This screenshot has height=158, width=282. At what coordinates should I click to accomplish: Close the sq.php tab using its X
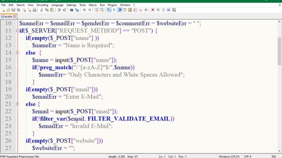point(15,17)
